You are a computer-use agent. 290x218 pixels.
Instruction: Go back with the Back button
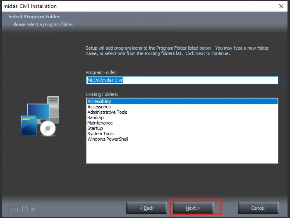click(146, 208)
